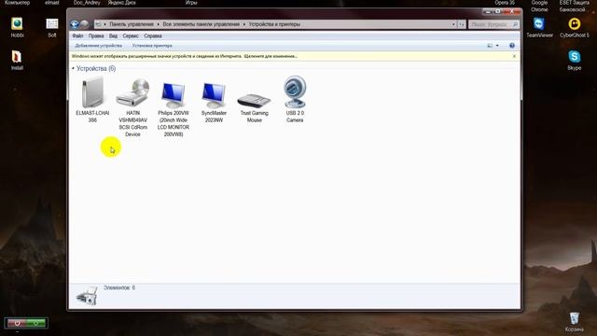597x336 pixels.
Task: Open the Справка menu
Action: (x=153, y=35)
